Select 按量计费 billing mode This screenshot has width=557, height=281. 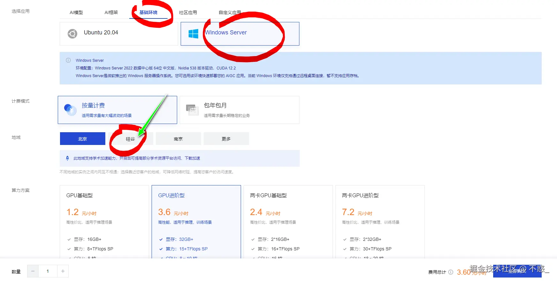[117, 110]
